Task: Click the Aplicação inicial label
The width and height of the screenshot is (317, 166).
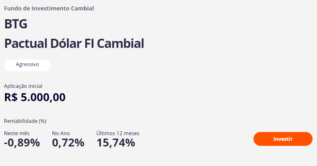Action: click(x=23, y=86)
